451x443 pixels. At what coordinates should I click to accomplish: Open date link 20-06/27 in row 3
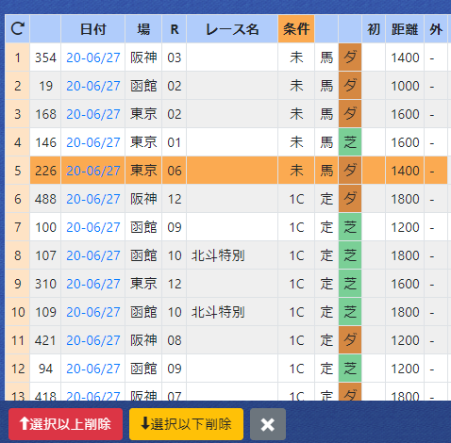93,114
